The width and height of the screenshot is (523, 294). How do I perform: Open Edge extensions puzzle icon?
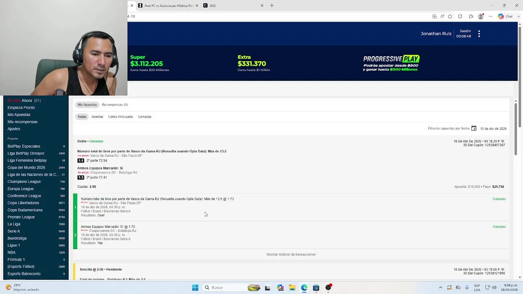[460, 16]
